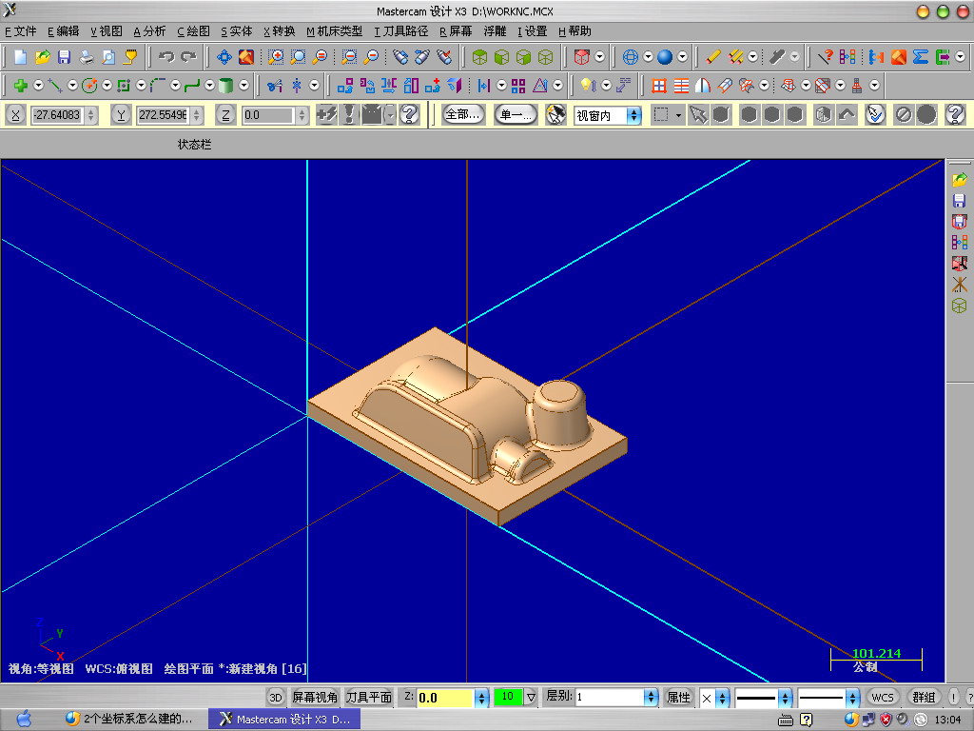This screenshot has height=731, width=974.
Task: Click the Analyze entity question mark icon
Action: [x=825, y=57]
